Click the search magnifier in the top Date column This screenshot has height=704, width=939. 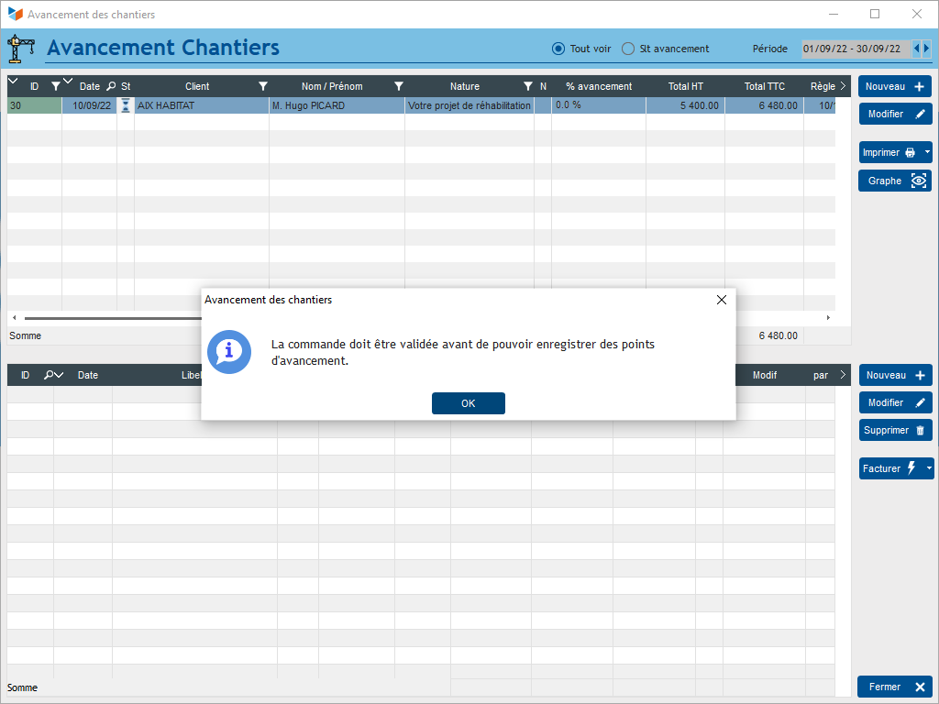(x=111, y=86)
